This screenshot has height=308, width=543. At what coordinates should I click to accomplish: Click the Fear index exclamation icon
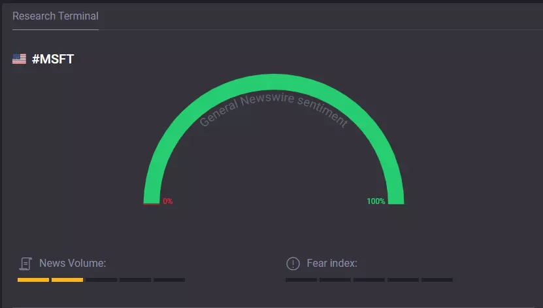(293, 264)
